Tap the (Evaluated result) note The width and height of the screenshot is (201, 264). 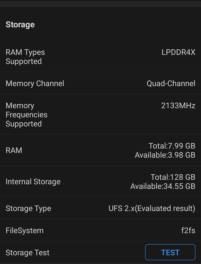pos(165,208)
